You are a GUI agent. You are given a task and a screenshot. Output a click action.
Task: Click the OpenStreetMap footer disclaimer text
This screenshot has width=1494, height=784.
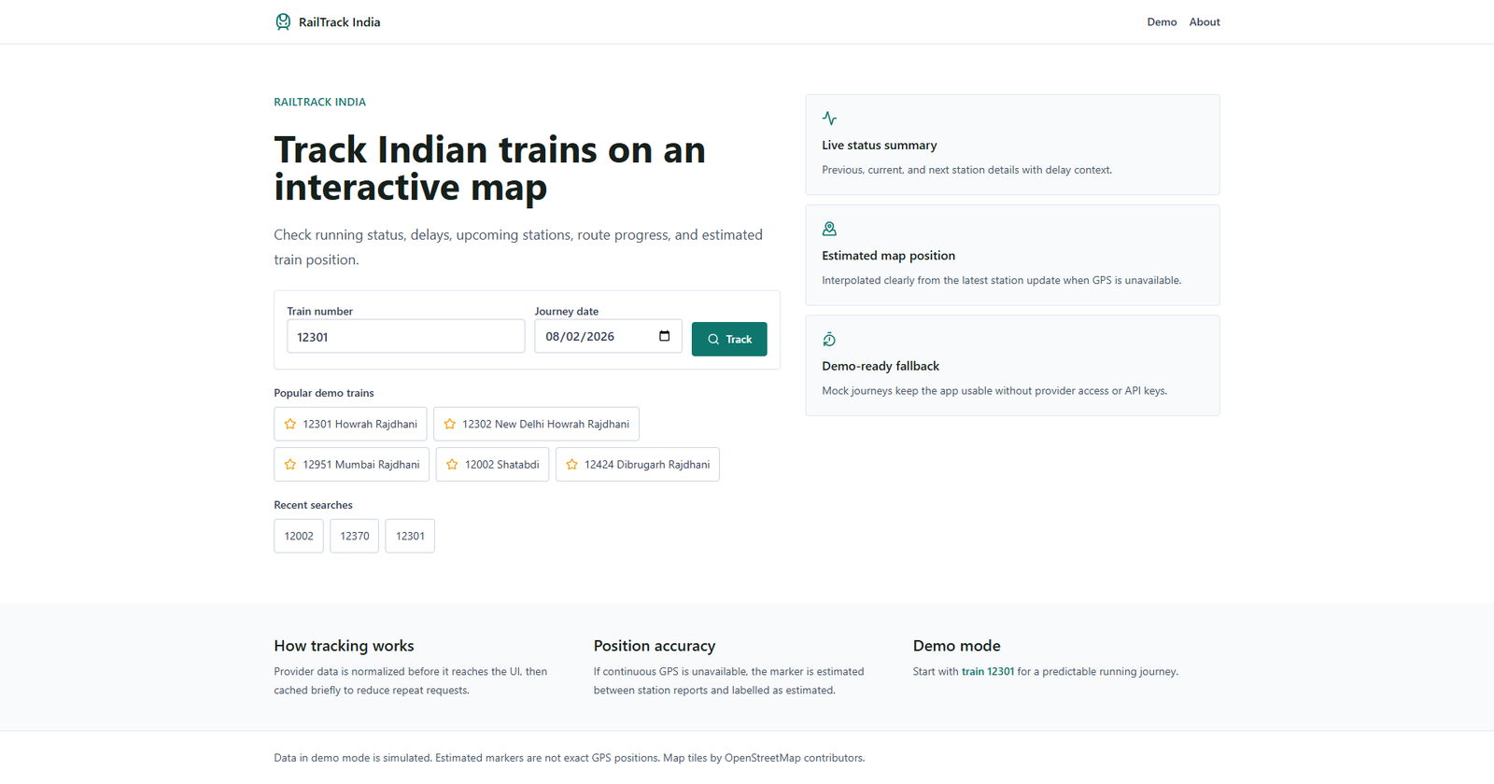coord(570,758)
